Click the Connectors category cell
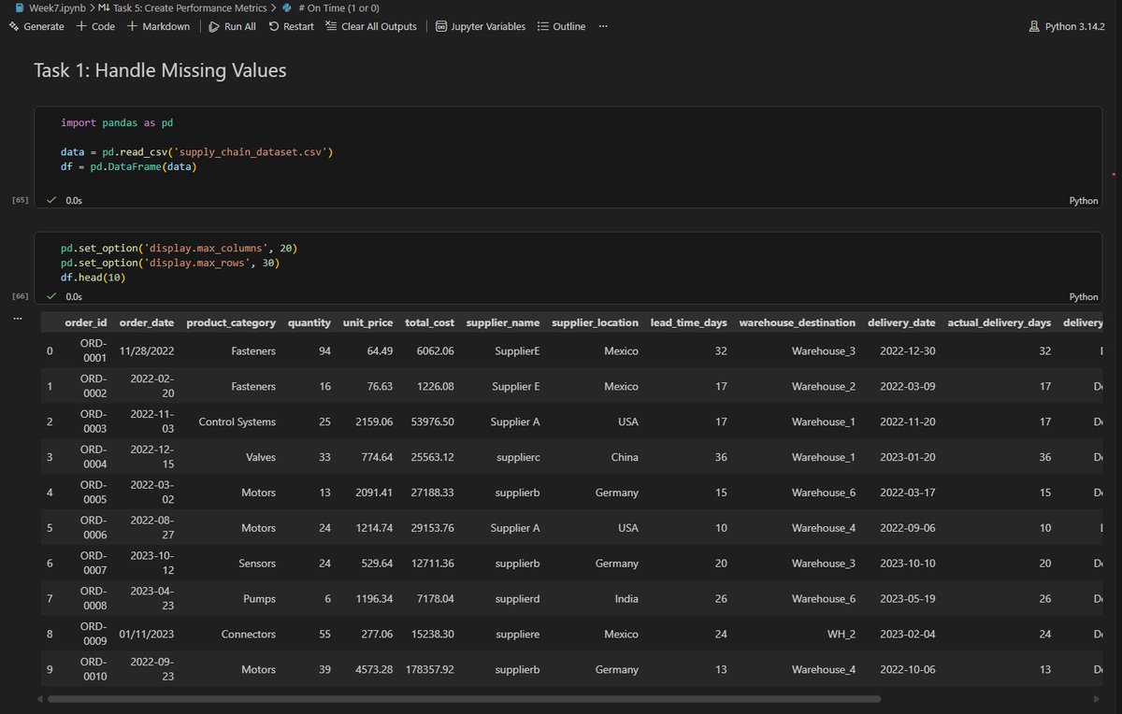 pyautogui.click(x=249, y=635)
